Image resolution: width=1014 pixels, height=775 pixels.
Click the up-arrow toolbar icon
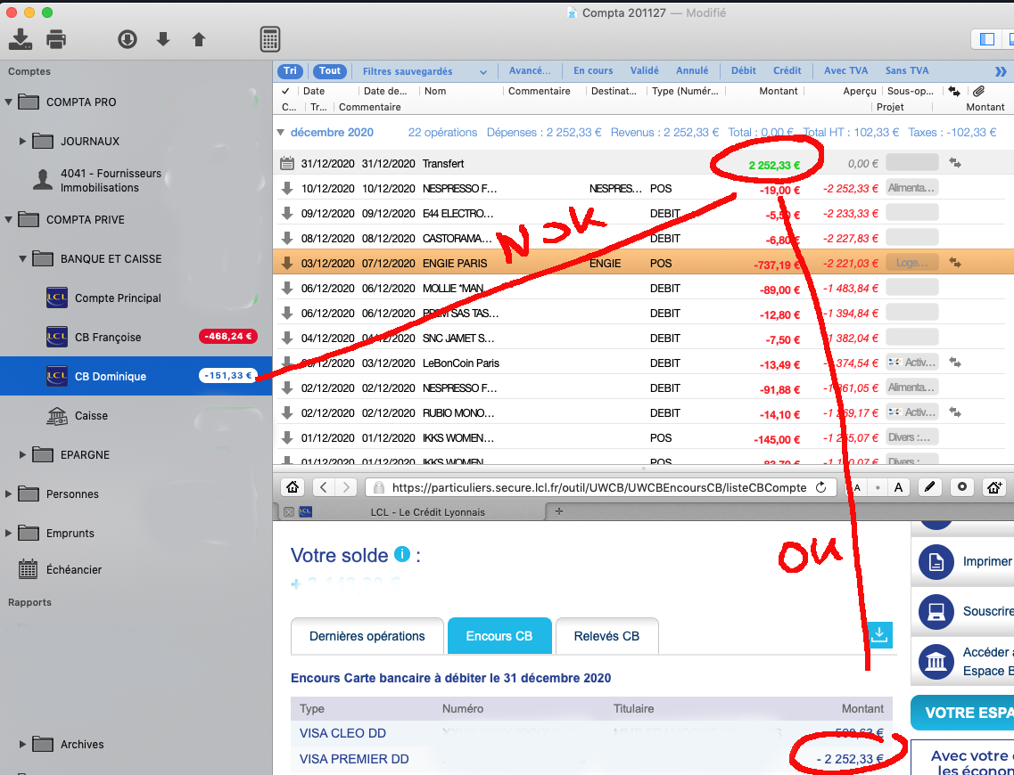[199, 39]
